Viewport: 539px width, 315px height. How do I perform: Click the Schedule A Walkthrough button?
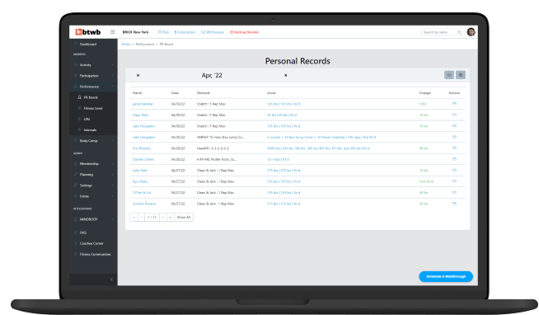click(x=446, y=276)
